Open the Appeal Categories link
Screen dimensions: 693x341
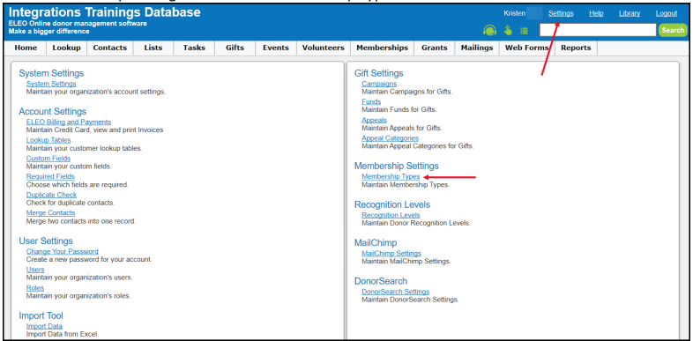coord(390,138)
